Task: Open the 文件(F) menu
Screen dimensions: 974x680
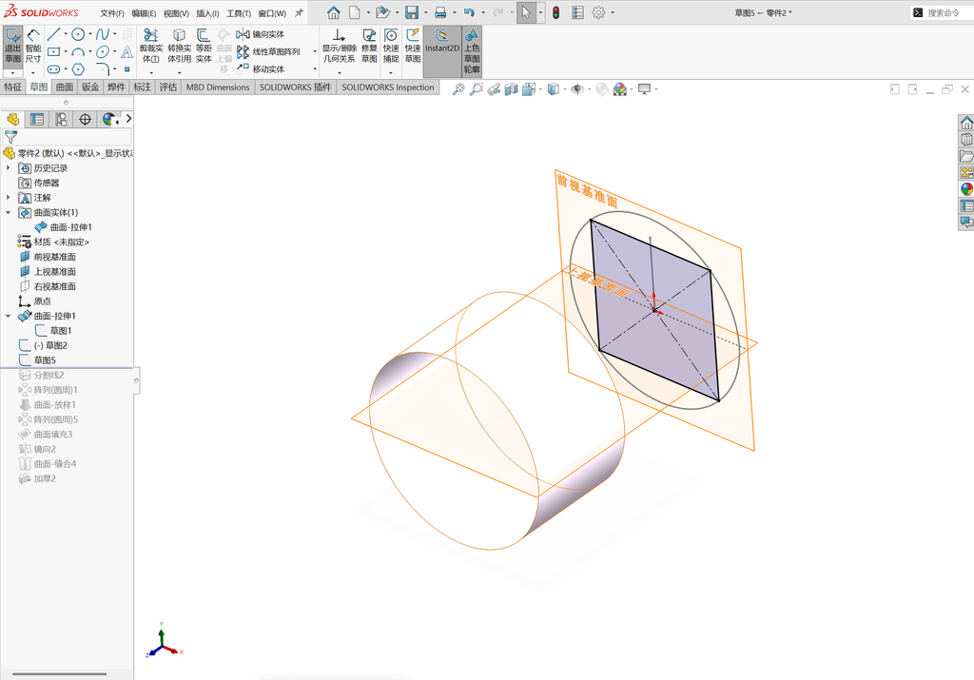Action: click(x=112, y=13)
